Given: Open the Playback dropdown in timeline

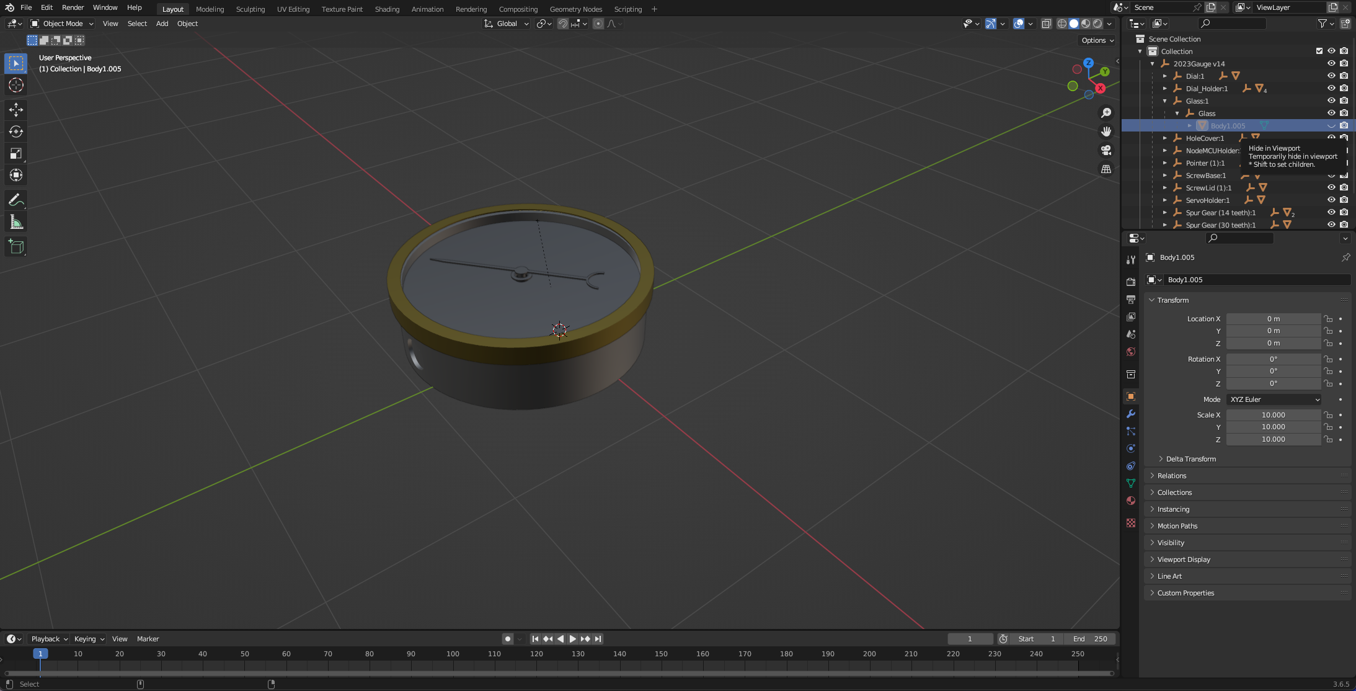Looking at the screenshot, I should point(50,639).
